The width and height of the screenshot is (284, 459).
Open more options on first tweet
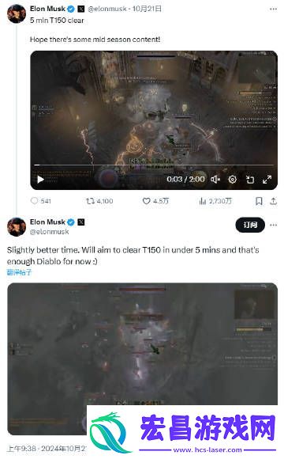pos(273,9)
